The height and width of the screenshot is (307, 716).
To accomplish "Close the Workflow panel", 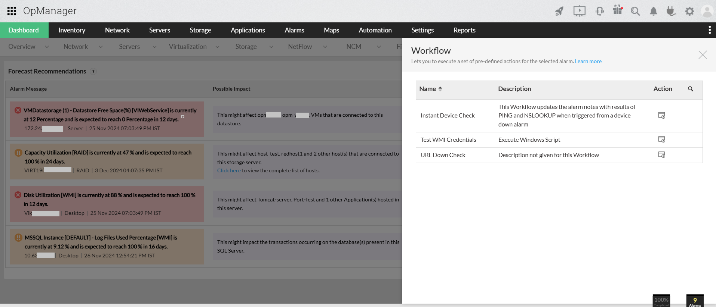I will pyautogui.click(x=702, y=55).
